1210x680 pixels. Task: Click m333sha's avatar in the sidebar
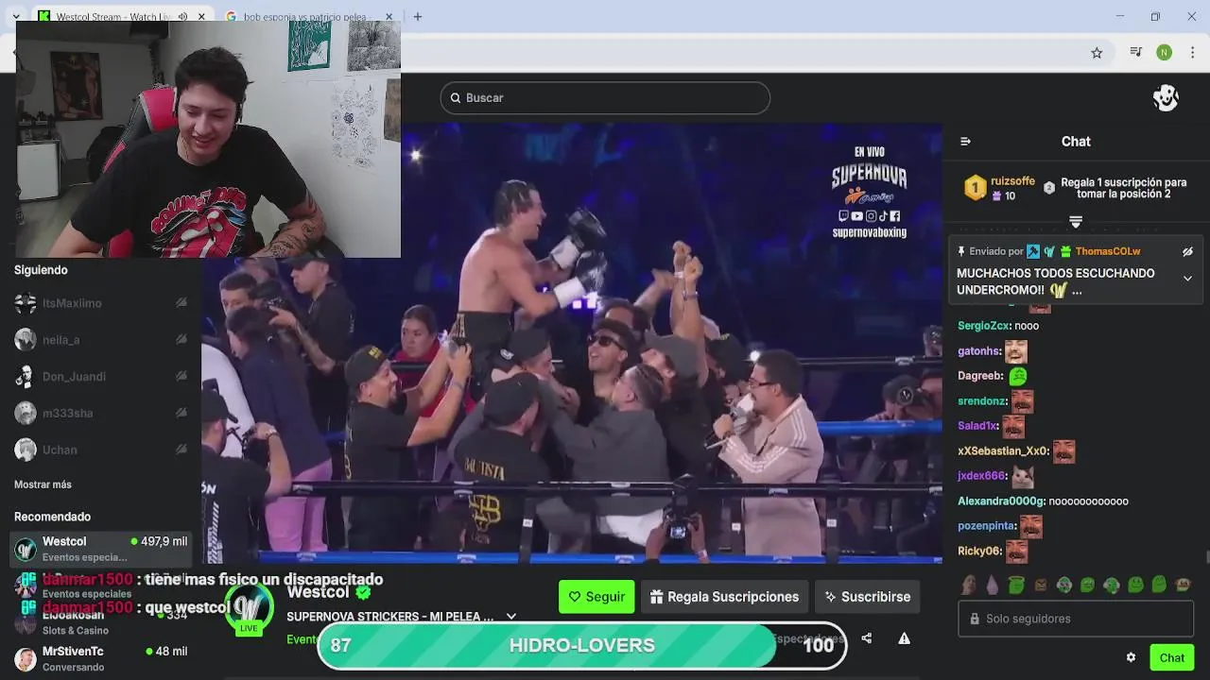point(26,413)
